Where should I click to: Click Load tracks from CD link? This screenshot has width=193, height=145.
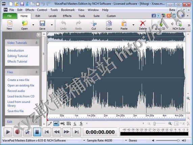[x=21, y=96]
